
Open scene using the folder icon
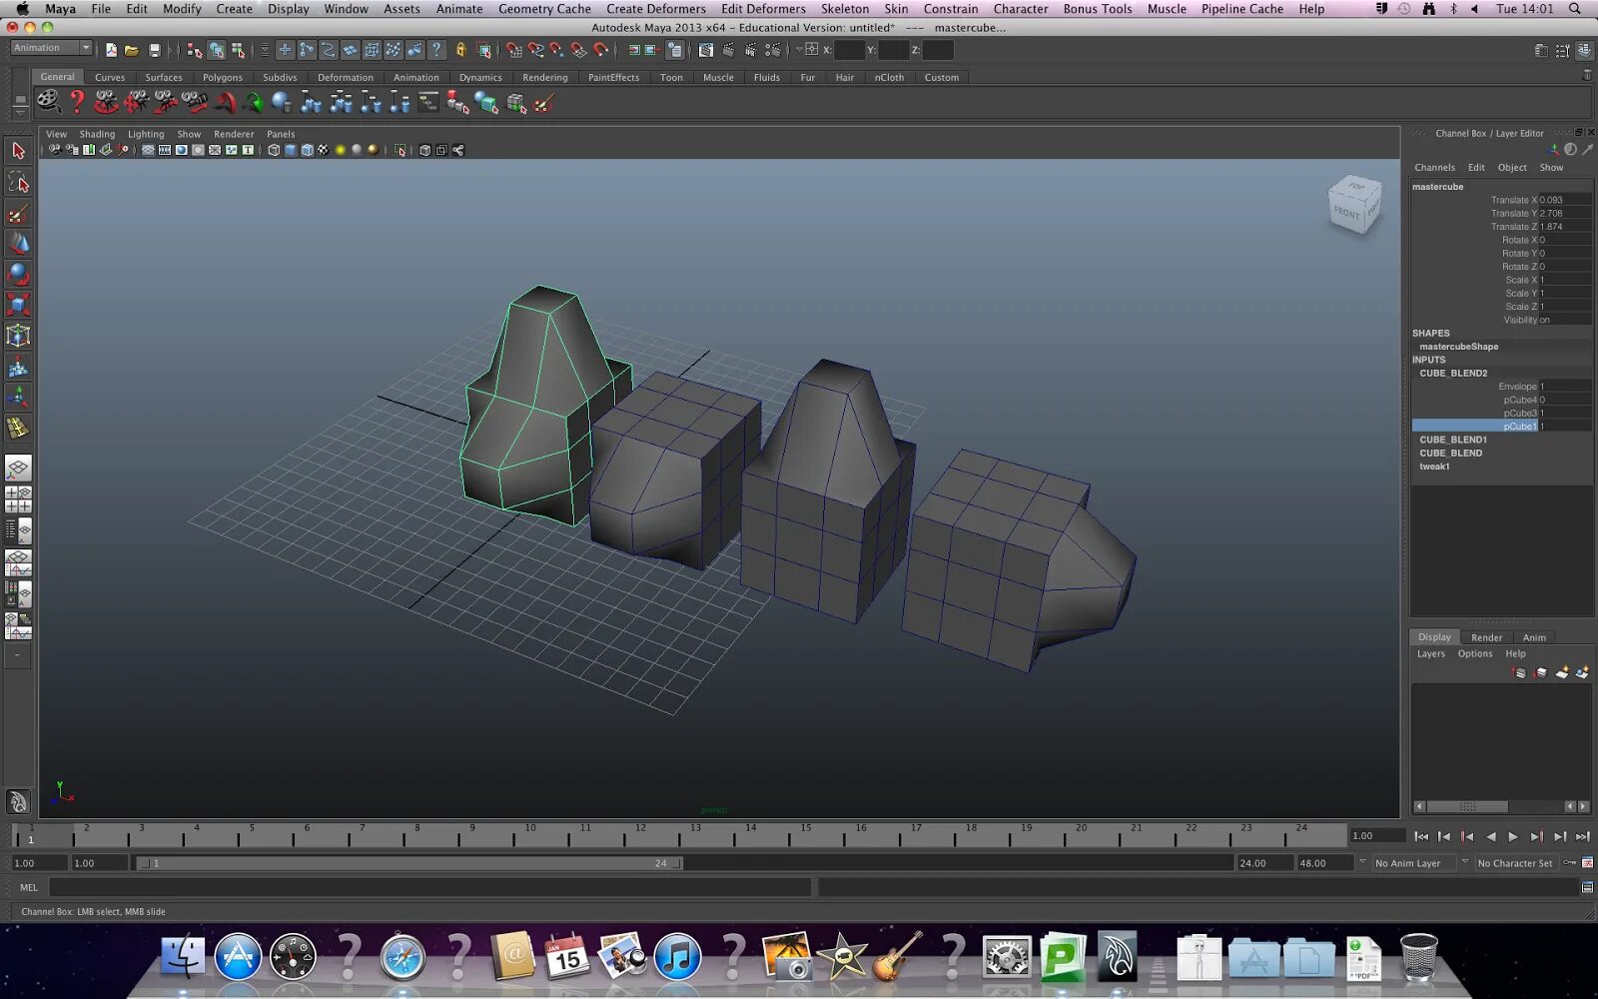pos(132,50)
